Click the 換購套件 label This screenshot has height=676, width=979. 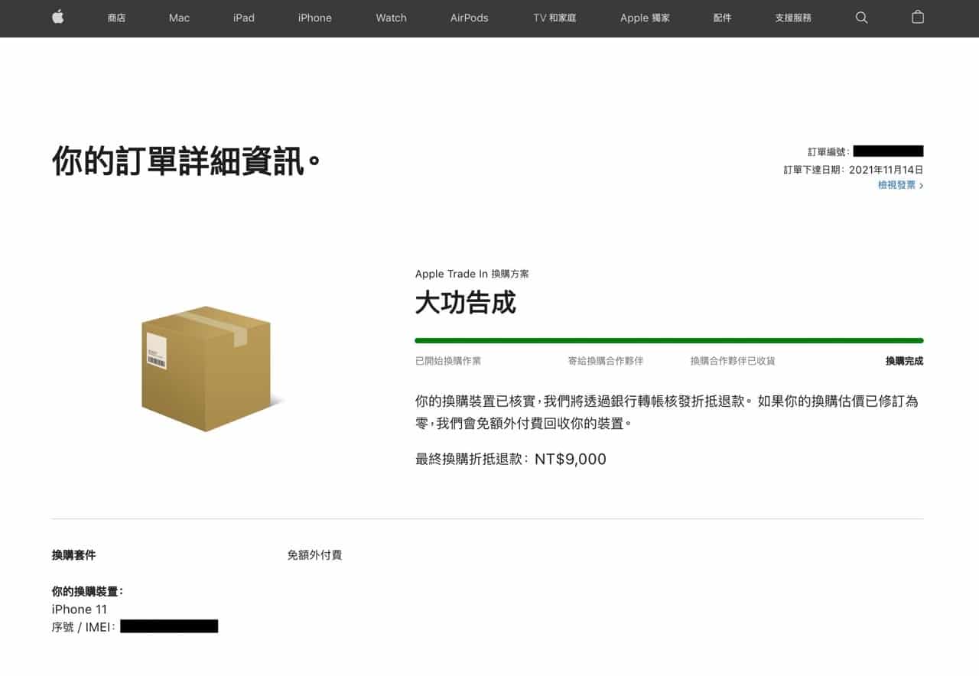(x=73, y=555)
